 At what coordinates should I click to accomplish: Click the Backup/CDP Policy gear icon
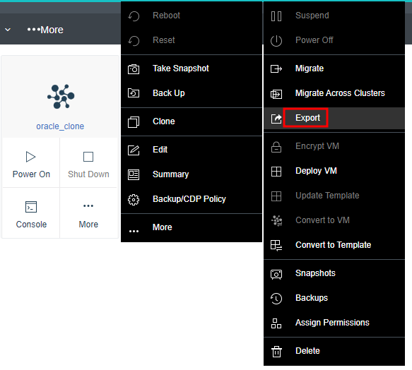click(x=134, y=200)
